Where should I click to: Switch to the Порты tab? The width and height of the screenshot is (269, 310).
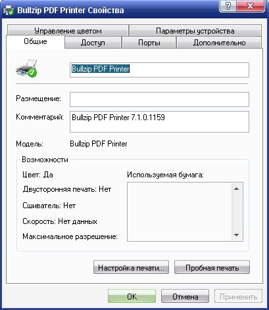coord(149,43)
